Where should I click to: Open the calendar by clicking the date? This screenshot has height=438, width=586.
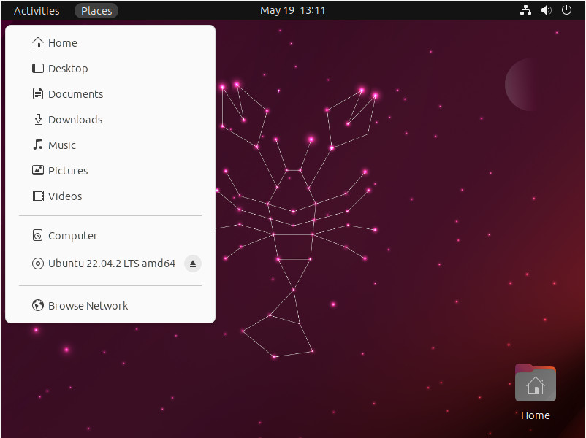pos(292,10)
